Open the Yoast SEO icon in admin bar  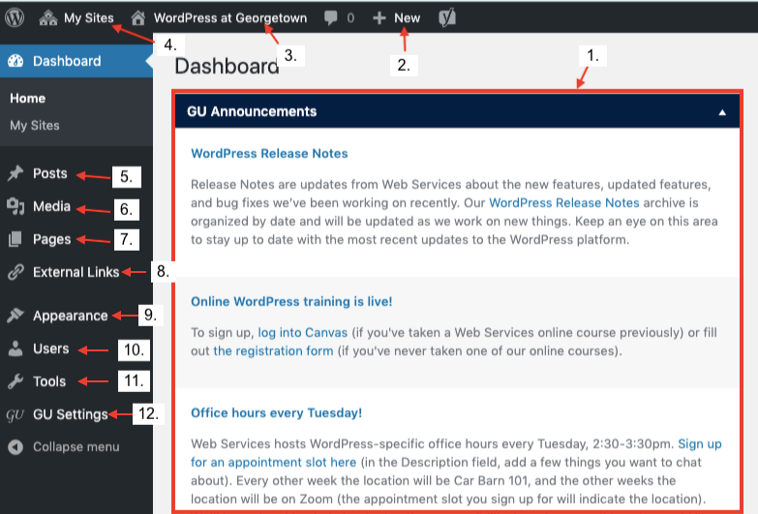447,17
